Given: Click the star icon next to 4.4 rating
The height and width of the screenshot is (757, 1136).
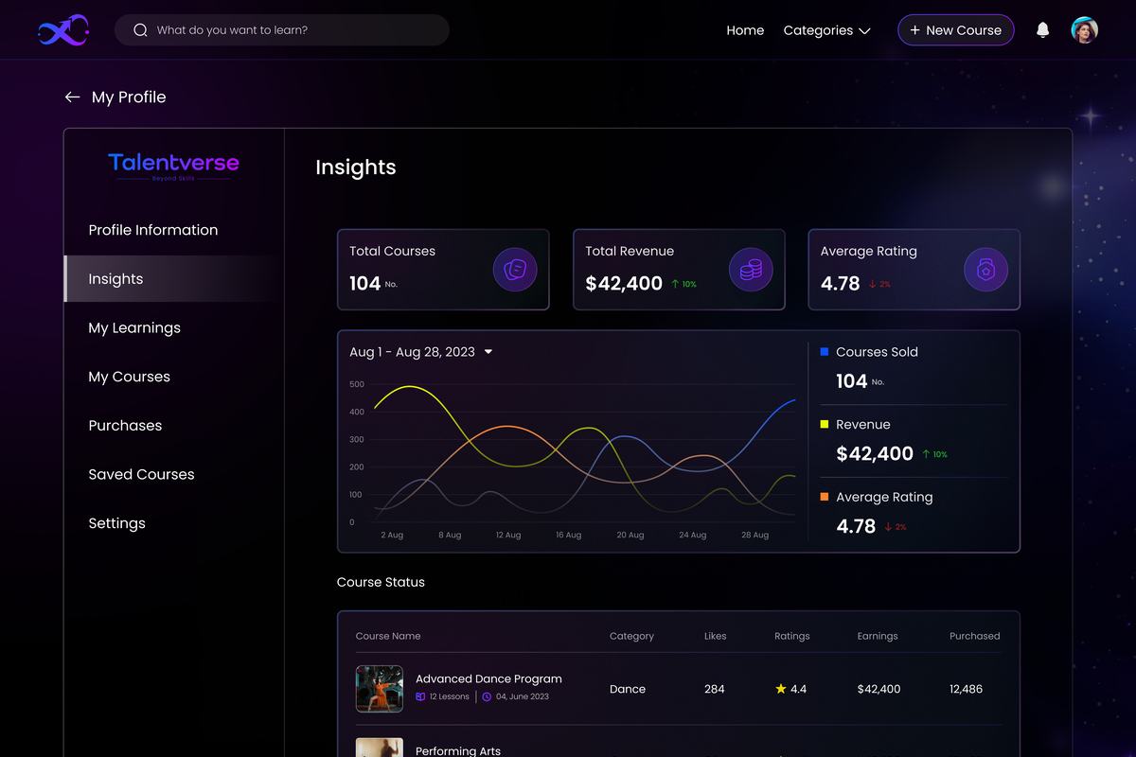Looking at the screenshot, I should click(781, 689).
